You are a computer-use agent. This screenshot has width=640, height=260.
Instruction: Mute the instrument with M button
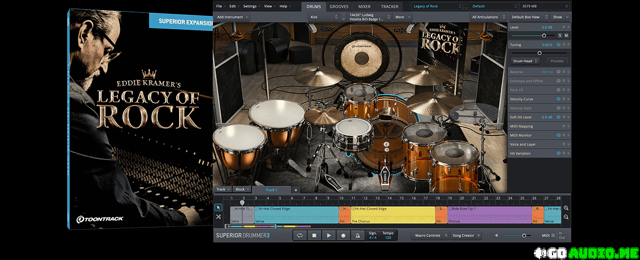[566, 35]
